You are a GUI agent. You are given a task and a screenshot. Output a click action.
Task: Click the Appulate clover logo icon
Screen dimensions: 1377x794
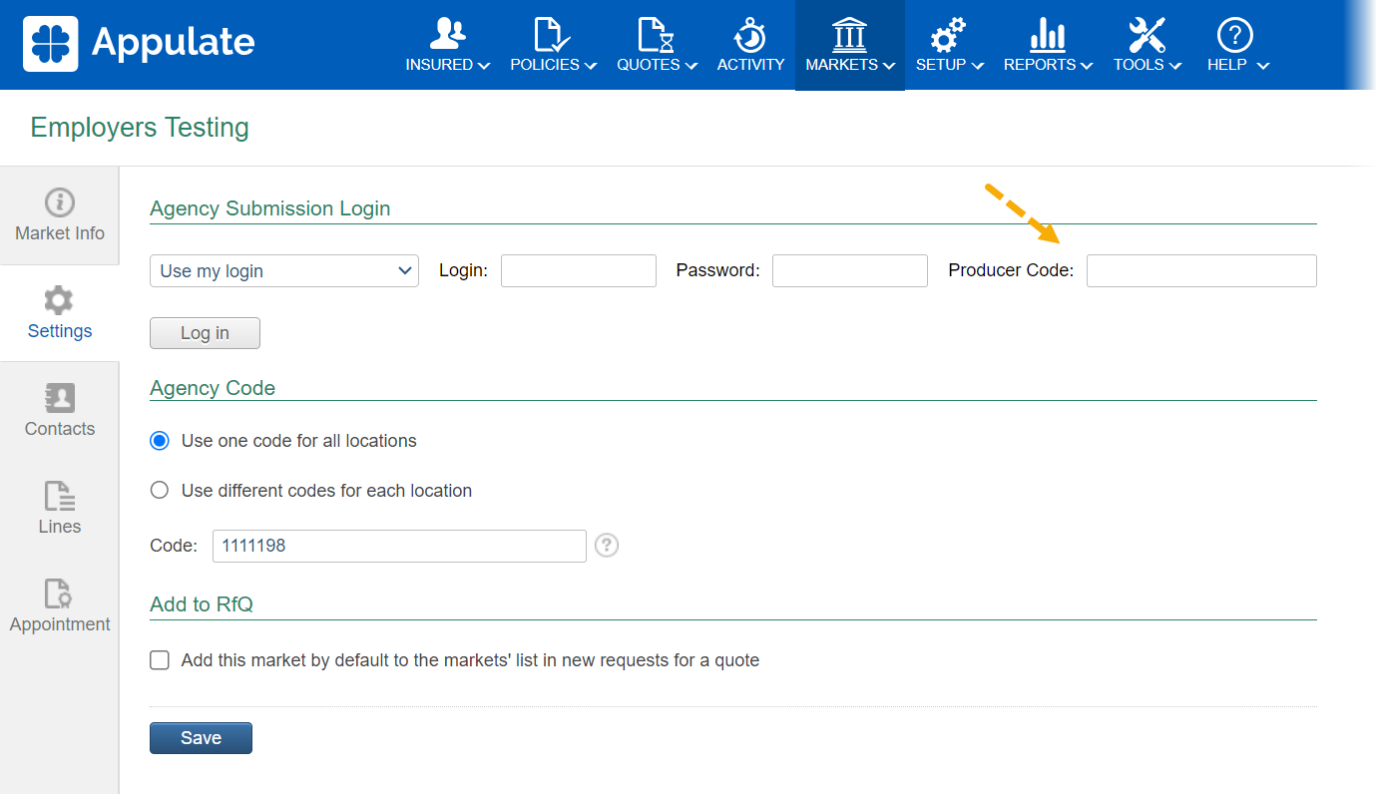click(50, 44)
